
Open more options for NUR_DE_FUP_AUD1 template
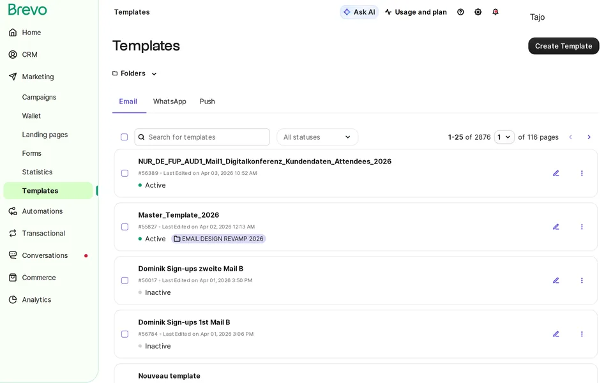tap(582, 173)
